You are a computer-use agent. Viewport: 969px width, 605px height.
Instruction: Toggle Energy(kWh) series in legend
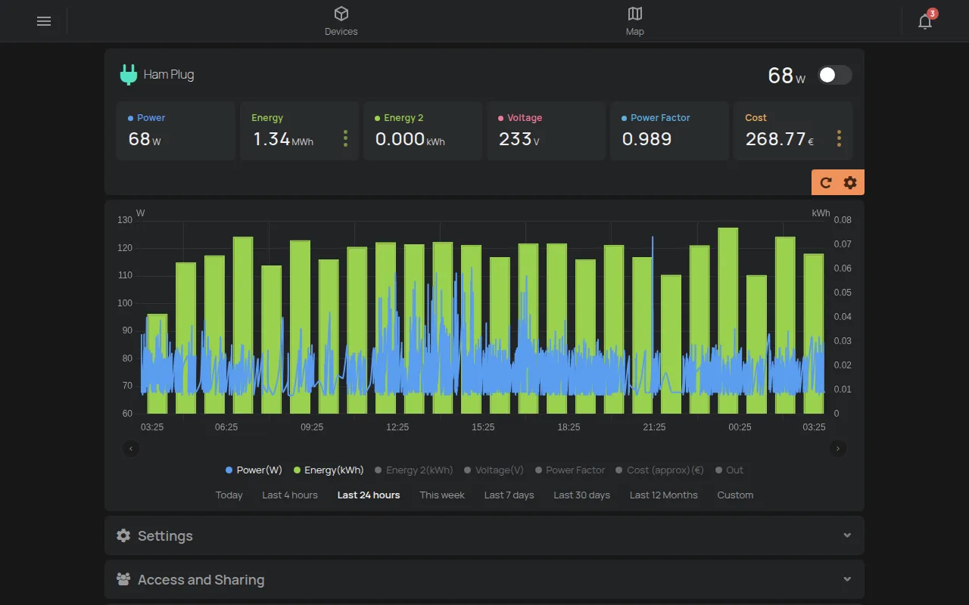click(329, 470)
